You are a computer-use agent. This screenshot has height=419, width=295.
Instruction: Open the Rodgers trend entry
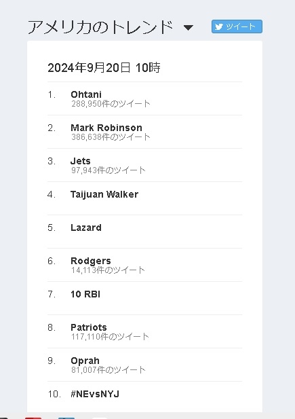coord(91,261)
